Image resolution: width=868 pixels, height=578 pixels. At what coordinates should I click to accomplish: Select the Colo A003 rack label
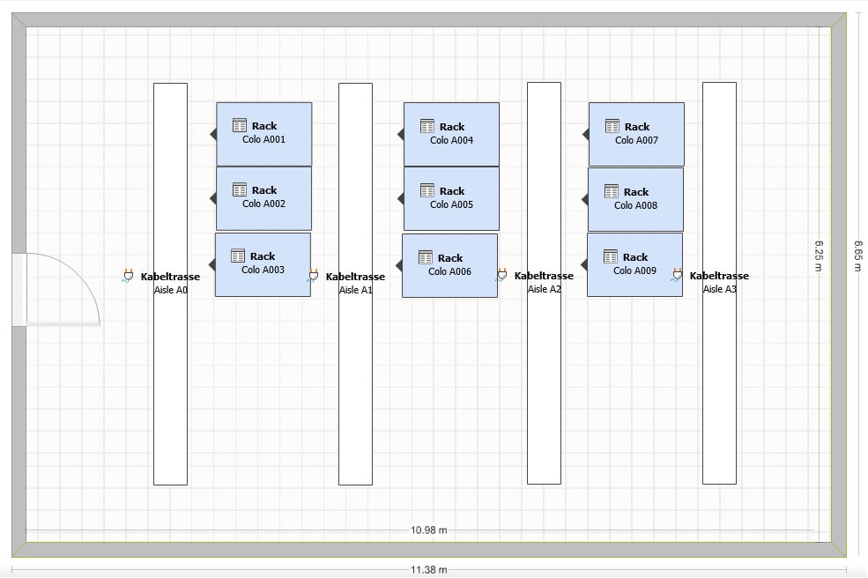coord(263,270)
